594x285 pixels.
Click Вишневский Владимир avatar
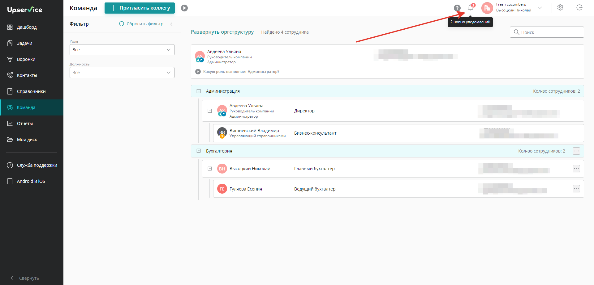(x=222, y=132)
